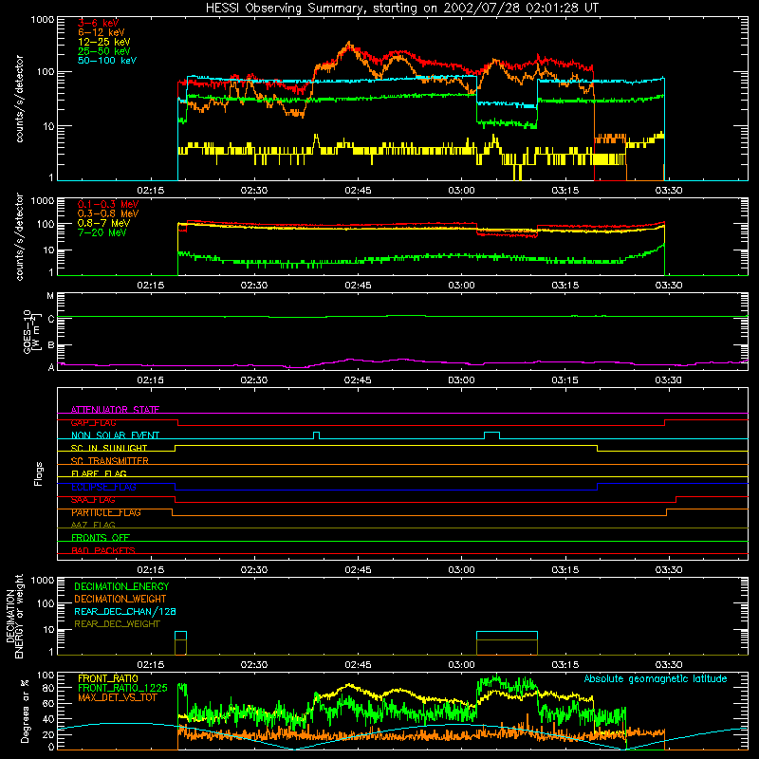Click the PARTICLE_FLAG label
This screenshot has width=759, height=759.
click(x=106, y=512)
